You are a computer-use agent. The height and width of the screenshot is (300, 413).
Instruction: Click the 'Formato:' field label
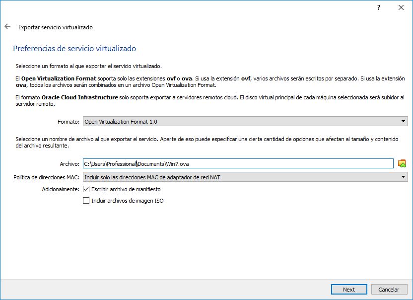pyautogui.click(x=69, y=121)
